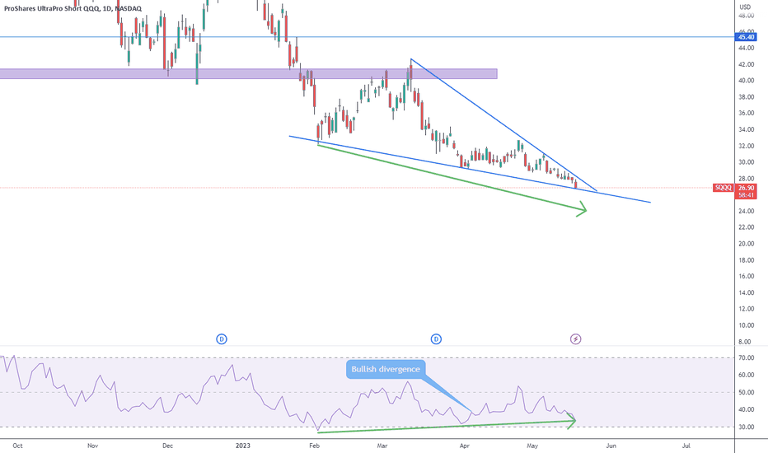The height and width of the screenshot is (453, 768).
Task: Select the purple horizontal resistance zone rectangle
Action: tap(248, 73)
